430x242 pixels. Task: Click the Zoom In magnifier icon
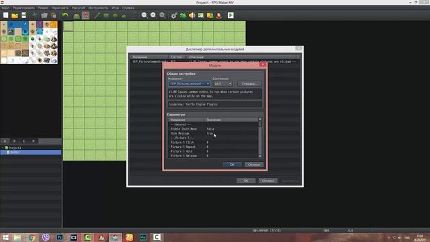(144, 15)
